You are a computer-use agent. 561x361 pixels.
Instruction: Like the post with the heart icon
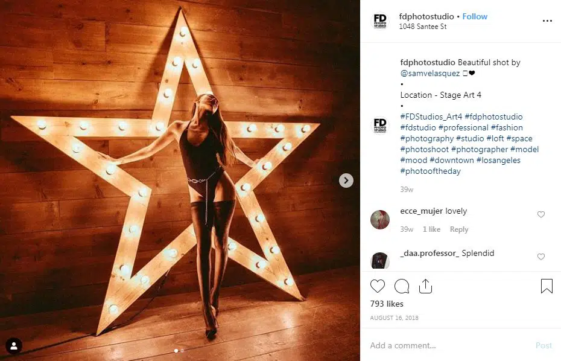click(378, 286)
